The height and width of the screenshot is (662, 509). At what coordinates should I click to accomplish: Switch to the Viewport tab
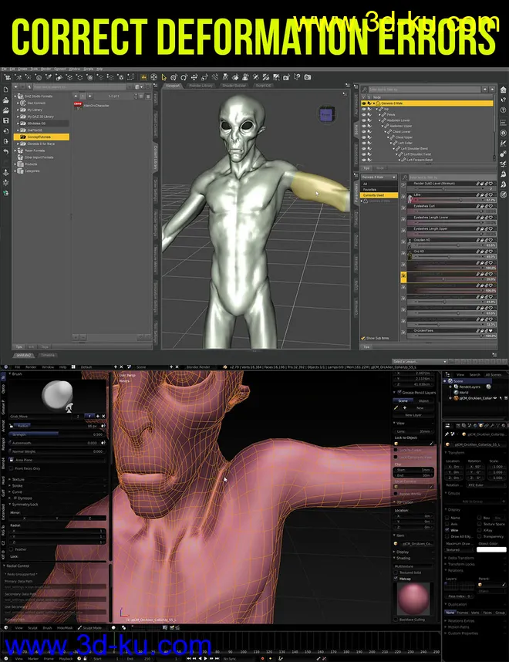point(171,86)
